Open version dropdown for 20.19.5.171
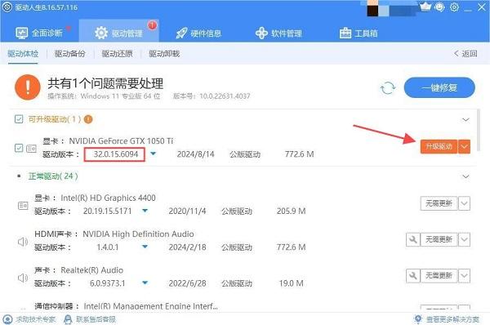 click(145, 211)
